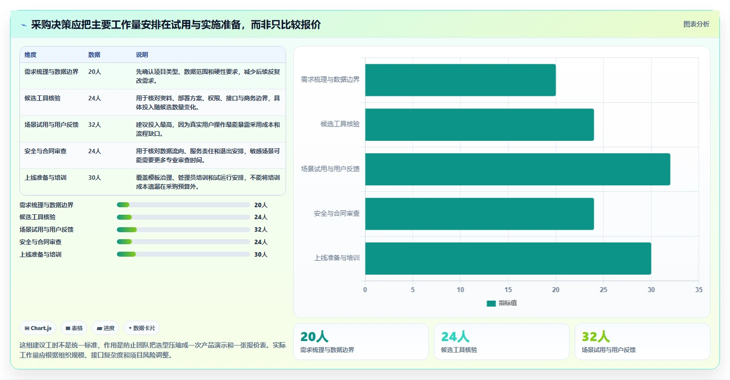
Task: Click the x-axis tick label 25
Action: click(604, 290)
